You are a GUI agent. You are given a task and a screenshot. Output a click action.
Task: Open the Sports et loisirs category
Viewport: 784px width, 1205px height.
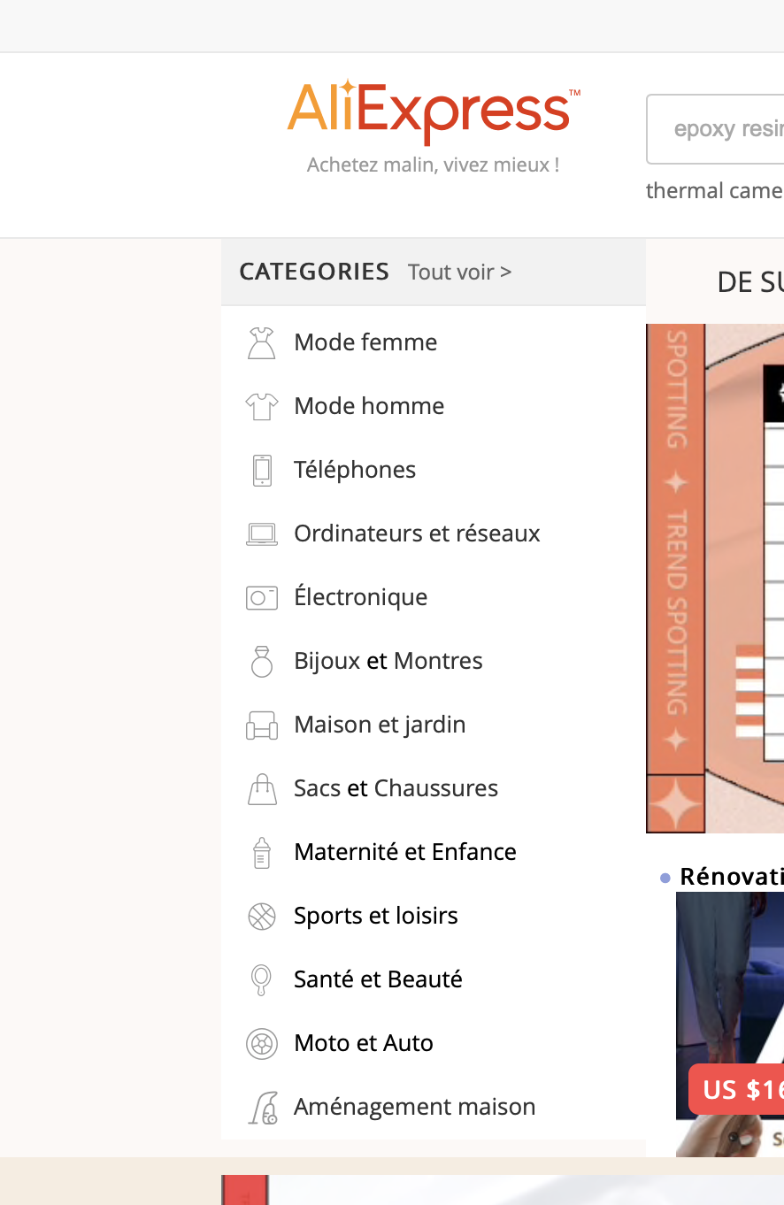[375, 916]
